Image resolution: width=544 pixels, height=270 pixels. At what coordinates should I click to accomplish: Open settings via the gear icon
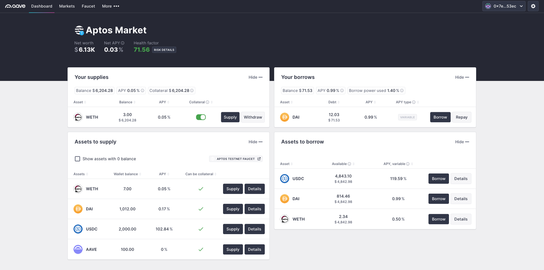pyautogui.click(x=533, y=6)
